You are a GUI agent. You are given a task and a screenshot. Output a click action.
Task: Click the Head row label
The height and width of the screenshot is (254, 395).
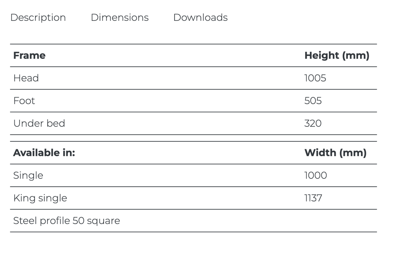pos(26,78)
